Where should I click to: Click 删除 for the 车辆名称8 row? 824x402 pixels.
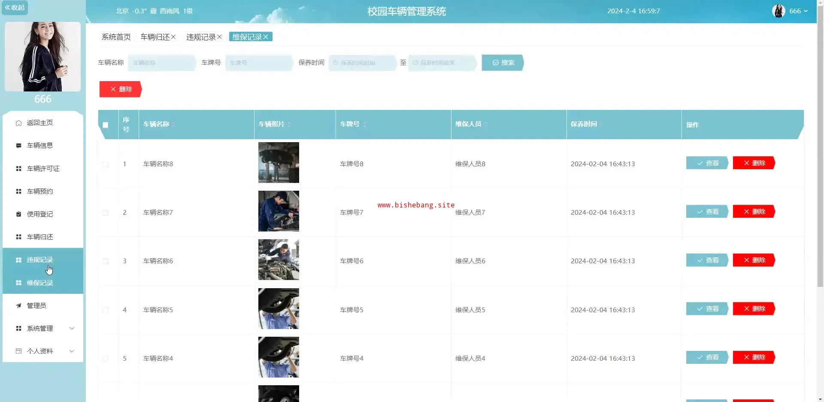click(754, 163)
